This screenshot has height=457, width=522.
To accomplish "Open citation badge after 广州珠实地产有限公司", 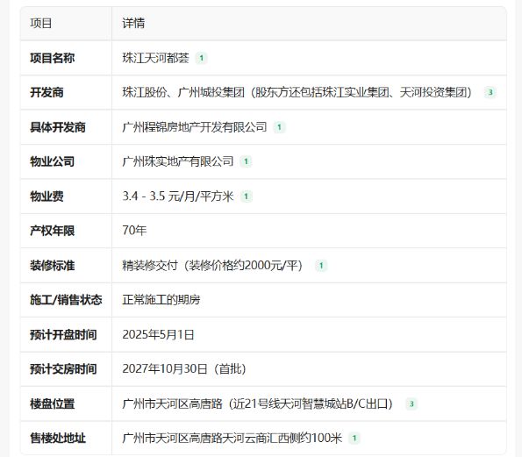I will coord(246,161).
